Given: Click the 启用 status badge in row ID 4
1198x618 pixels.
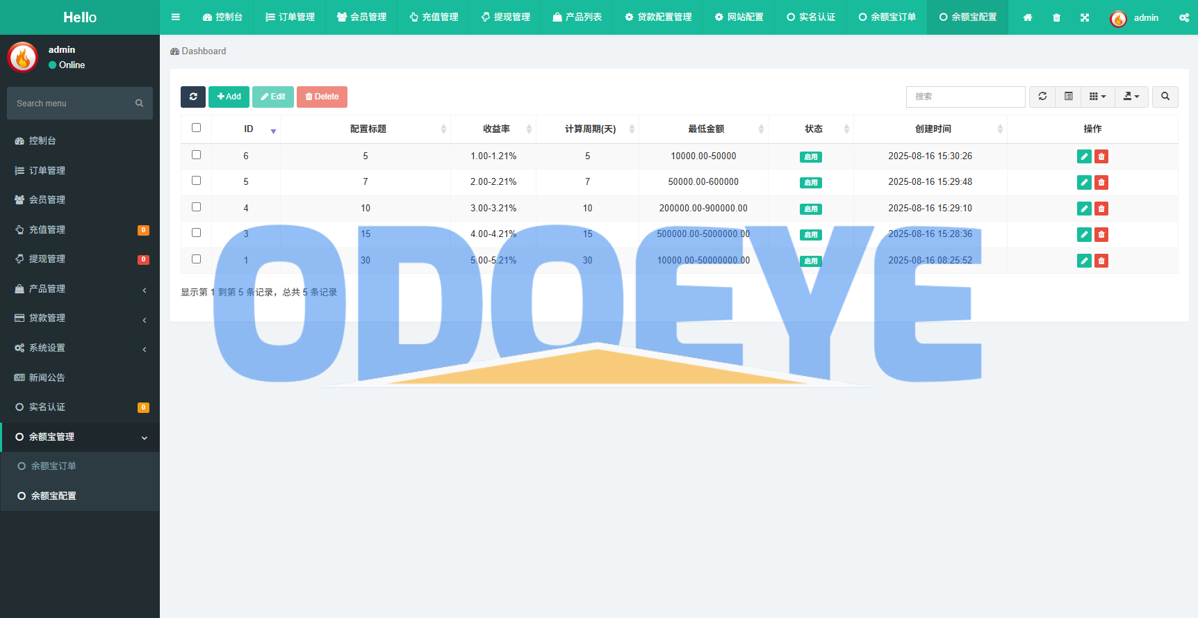Looking at the screenshot, I should point(811,209).
